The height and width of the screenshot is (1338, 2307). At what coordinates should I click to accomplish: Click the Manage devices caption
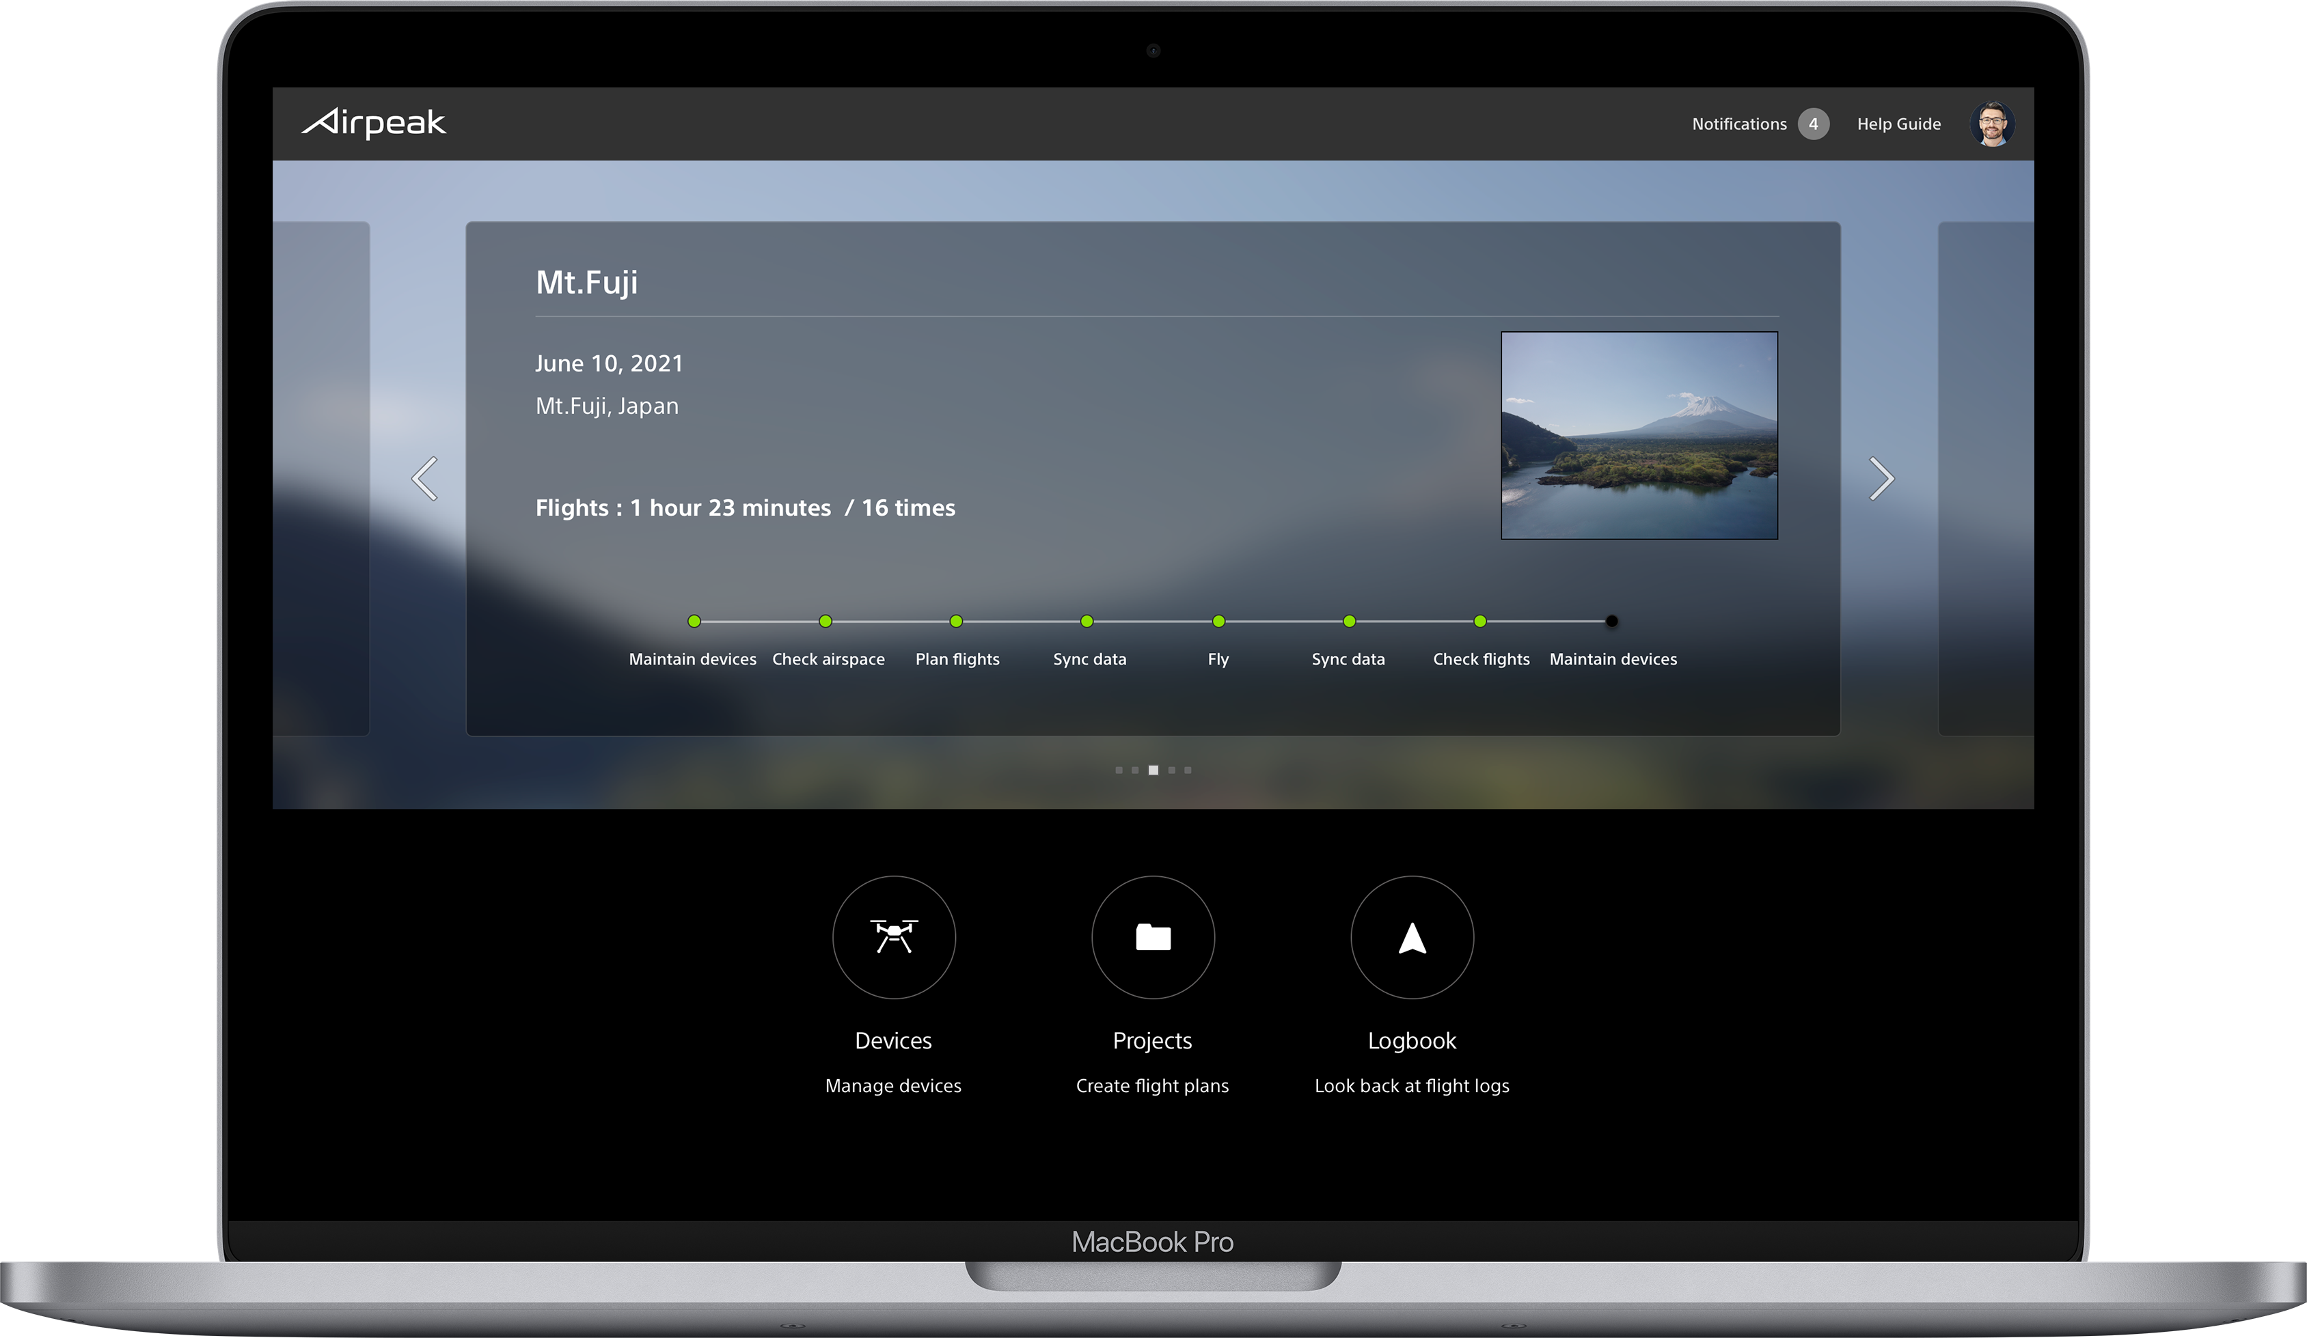click(894, 1087)
